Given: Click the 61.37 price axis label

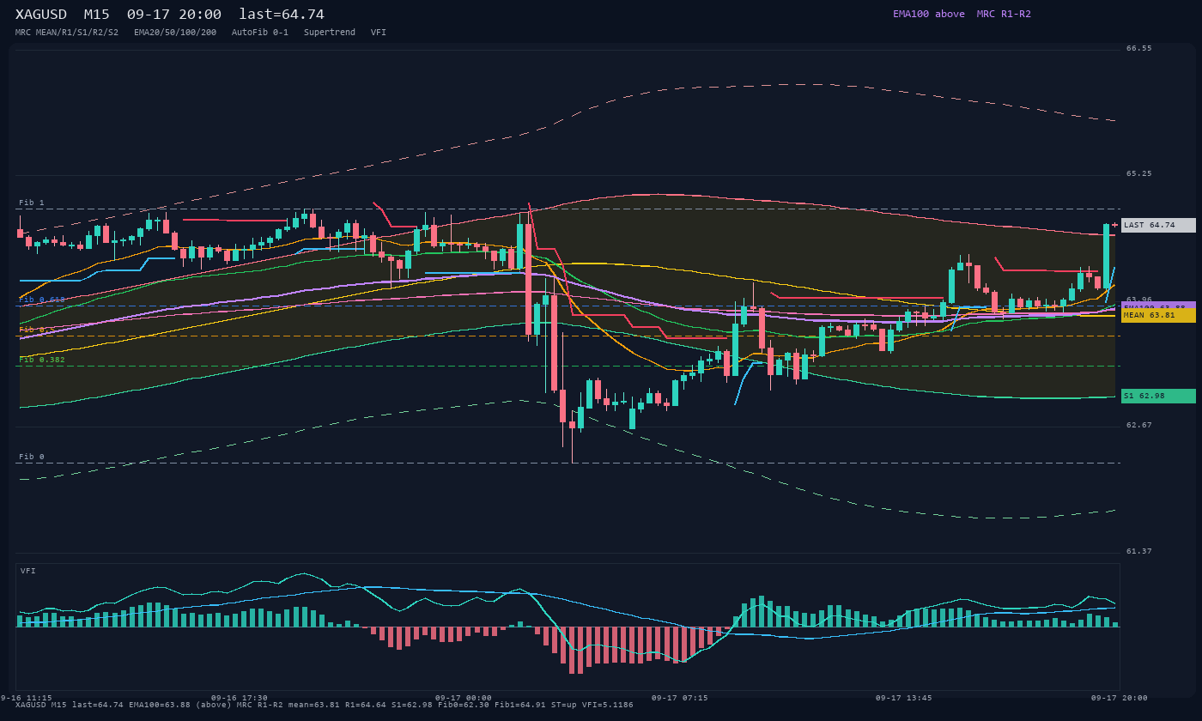Looking at the screenshot, I should pyautogui.click(x=1139, y=552).
